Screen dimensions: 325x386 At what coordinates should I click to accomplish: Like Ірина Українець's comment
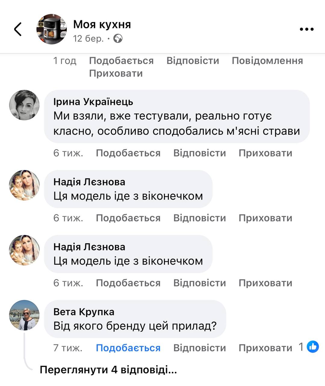128,153
